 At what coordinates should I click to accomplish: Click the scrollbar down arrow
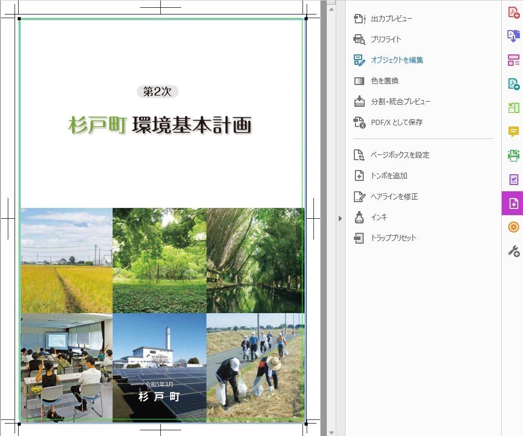coord(331,433)
